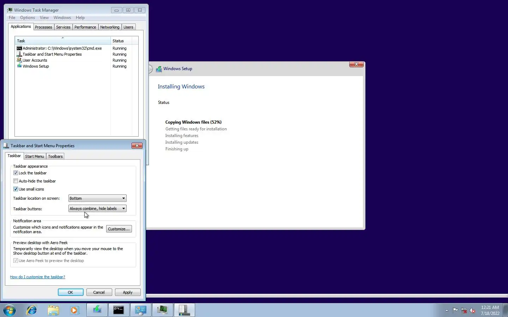Open the clock showing 12:21 AM
Screen dimensions: 508x317
490,310
